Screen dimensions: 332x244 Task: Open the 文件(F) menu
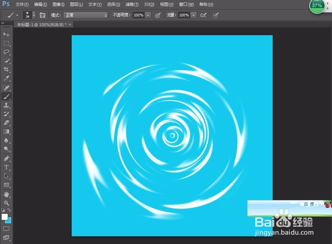click(22, 4)
